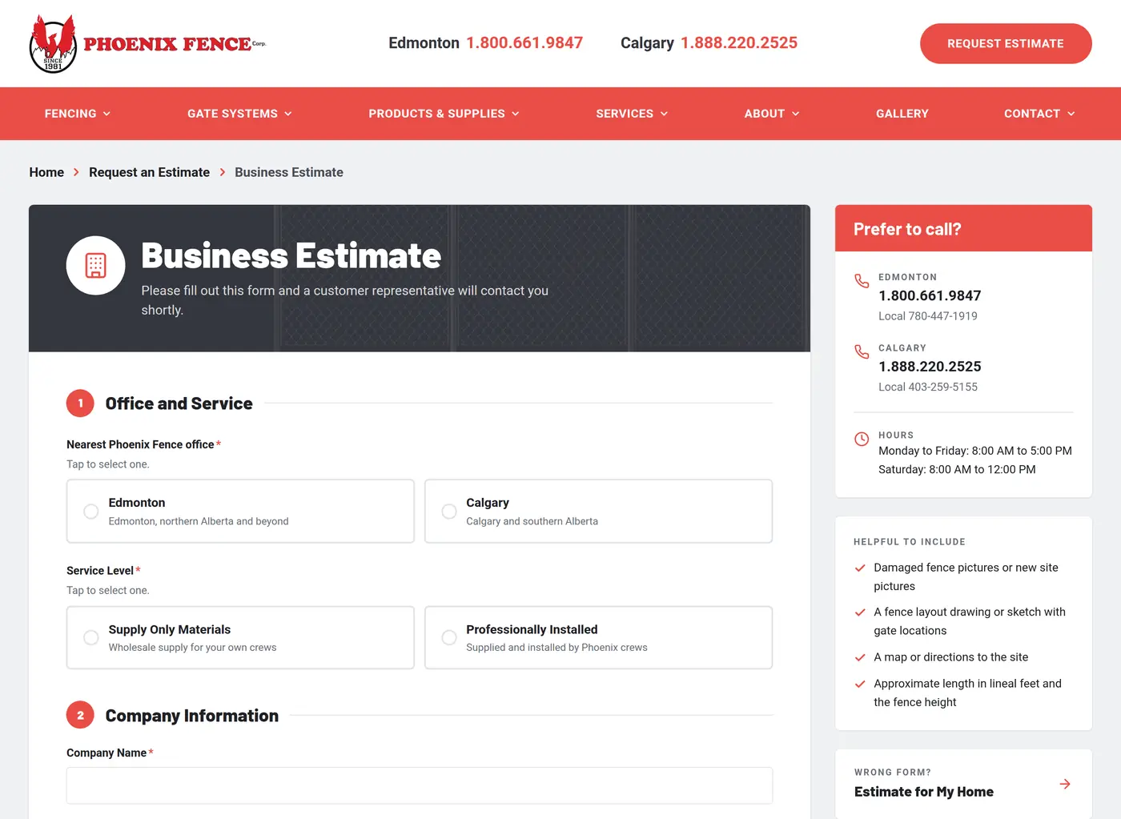1121x819 pixels.
Task: Expand the Fencing menu chevron
Action: [106, 114]
